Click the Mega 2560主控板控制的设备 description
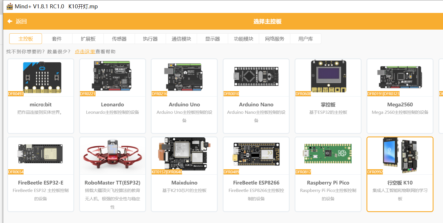 coord(400,112)
